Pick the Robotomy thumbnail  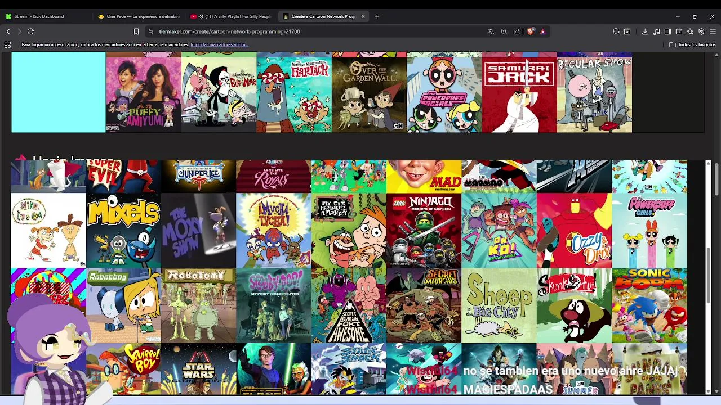[x=198, y=305]
